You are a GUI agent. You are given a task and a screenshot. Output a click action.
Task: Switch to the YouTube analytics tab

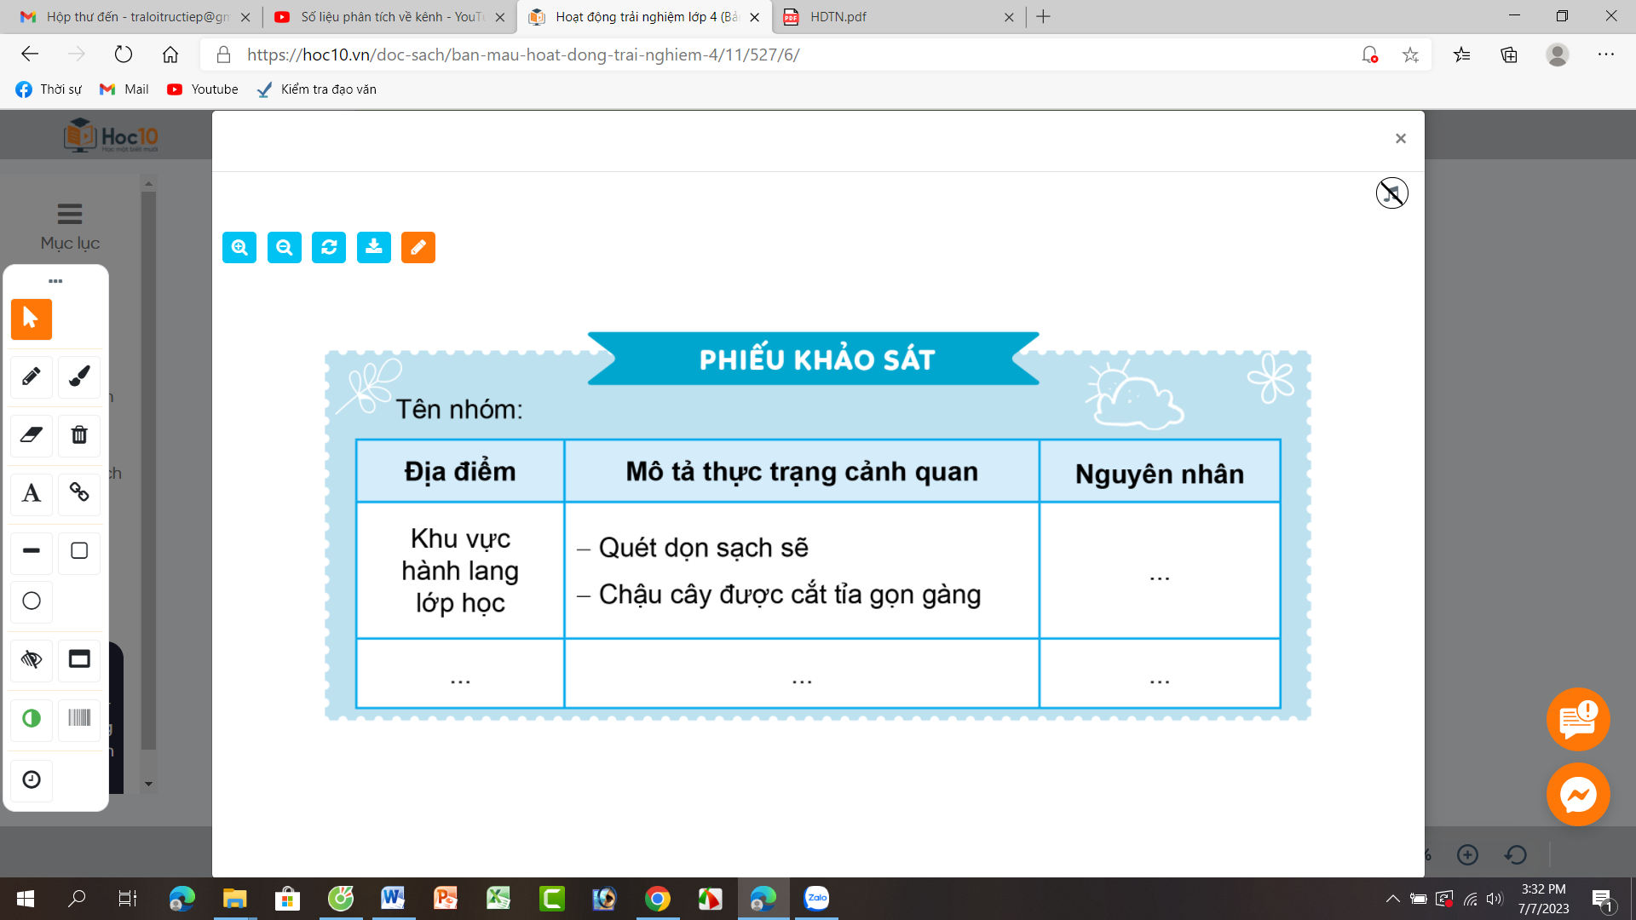point(388,17)
